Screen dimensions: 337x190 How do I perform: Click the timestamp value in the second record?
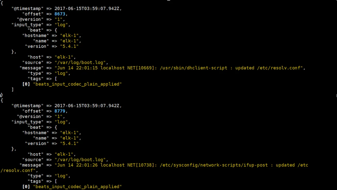click(x=87, y=106)
